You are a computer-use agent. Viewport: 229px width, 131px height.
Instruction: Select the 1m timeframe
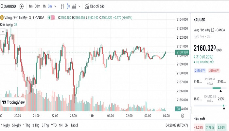click(30, 6)
